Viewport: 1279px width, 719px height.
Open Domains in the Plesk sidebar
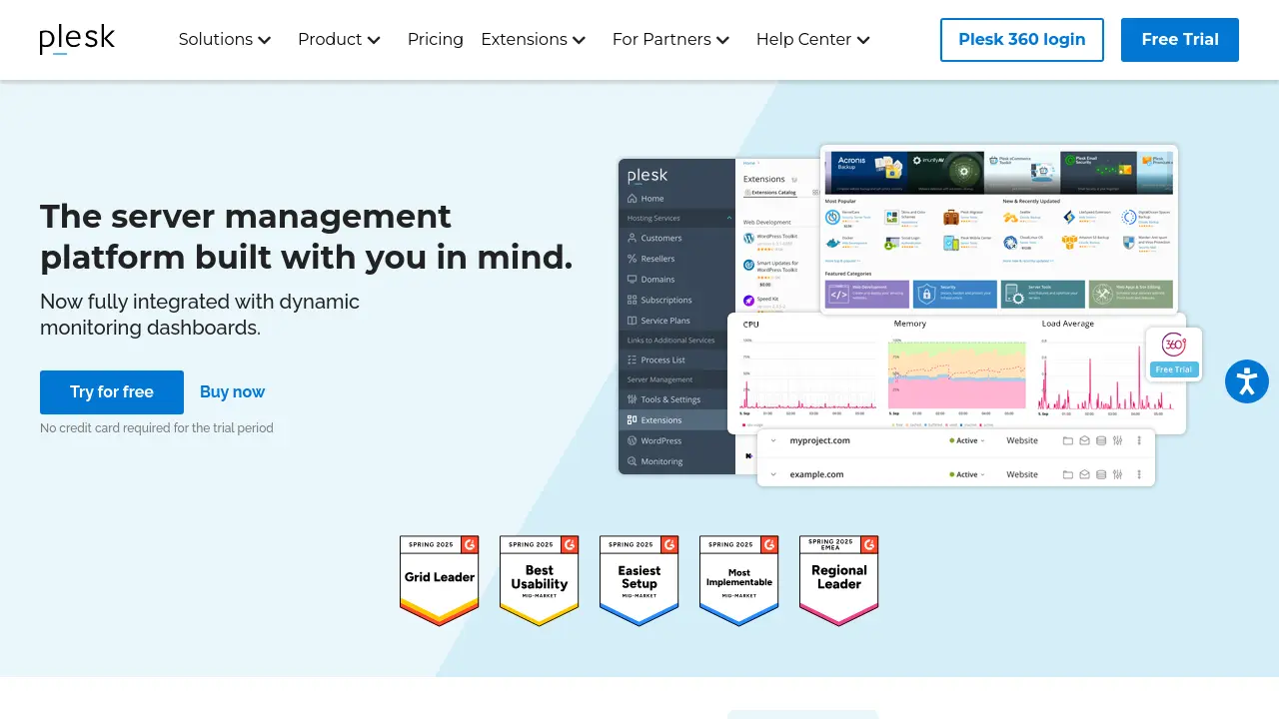pos(658,280)
